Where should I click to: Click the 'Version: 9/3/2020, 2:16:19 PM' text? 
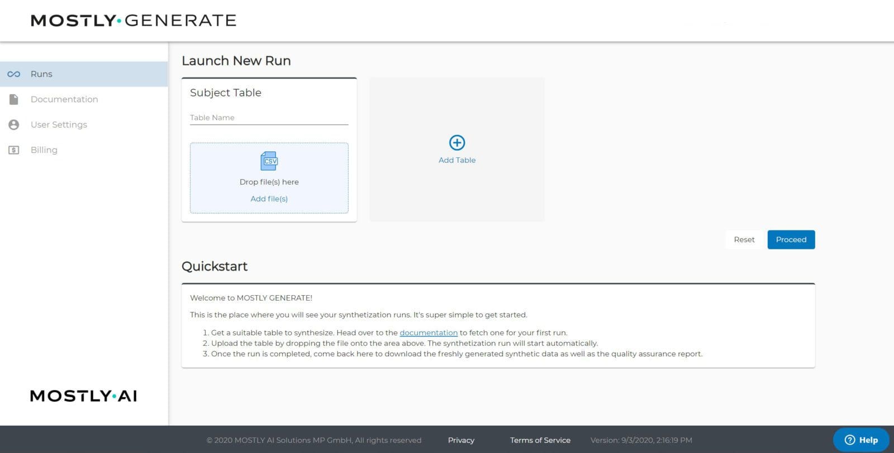click(x=641, y=440)
